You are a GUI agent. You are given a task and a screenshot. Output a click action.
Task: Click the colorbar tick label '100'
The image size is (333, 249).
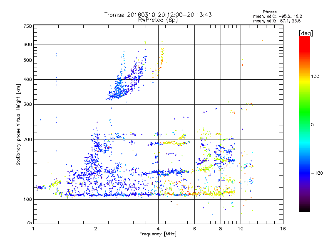[315, 76]
